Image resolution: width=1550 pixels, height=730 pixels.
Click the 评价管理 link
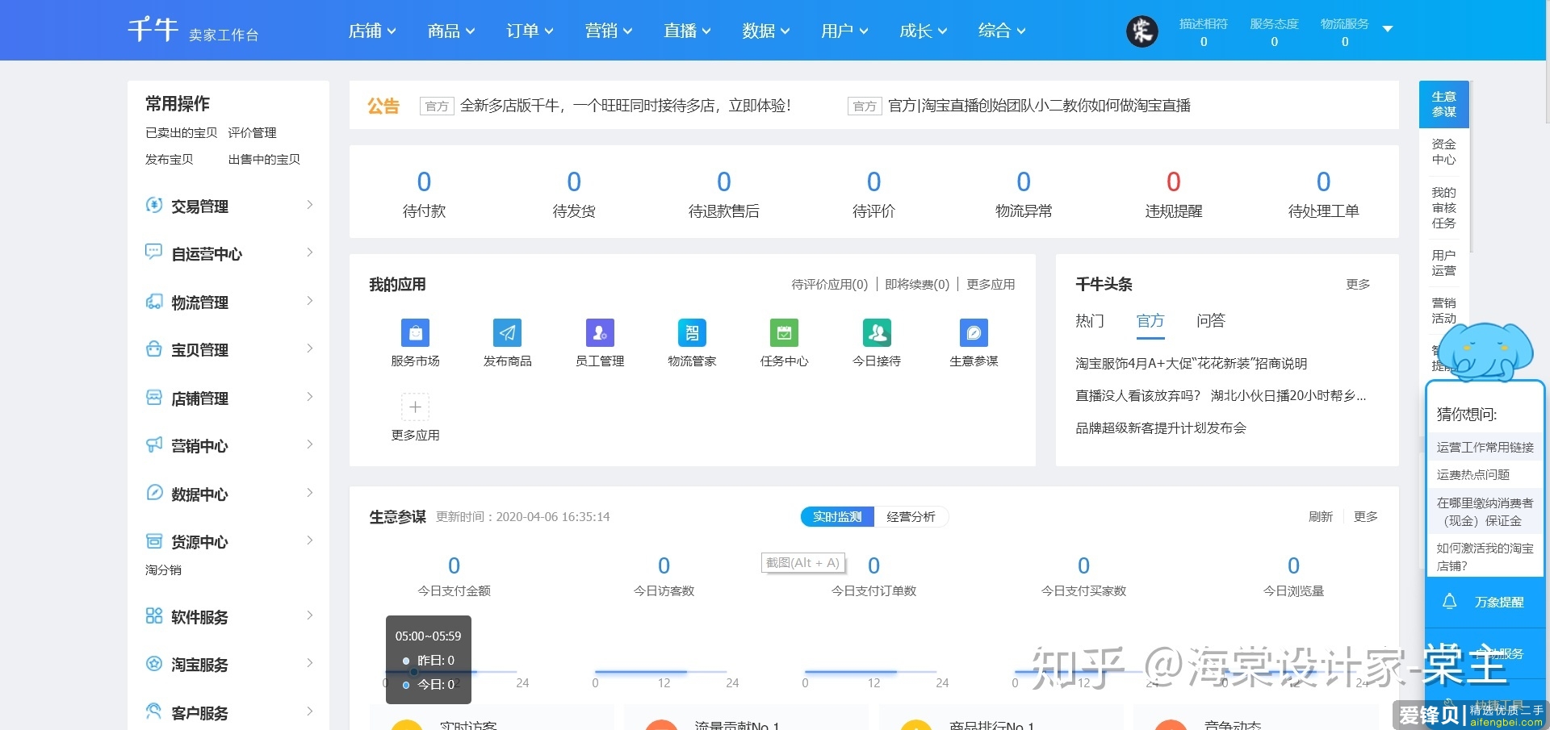tap(252, 133)
